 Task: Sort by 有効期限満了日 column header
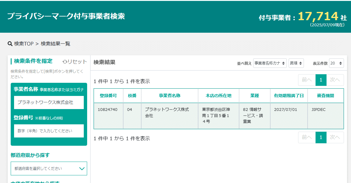pyautogui.click(x=289, y=96)
